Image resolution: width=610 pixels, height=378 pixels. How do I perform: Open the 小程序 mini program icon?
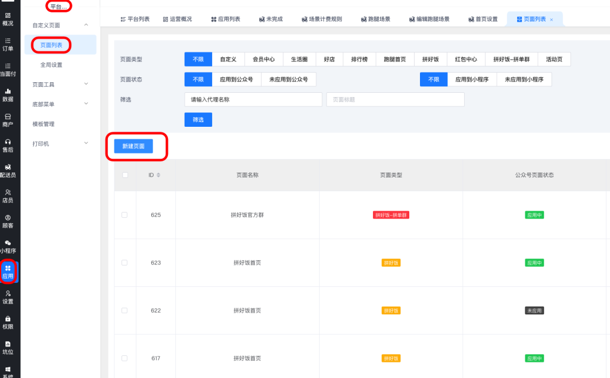(8, 246)
